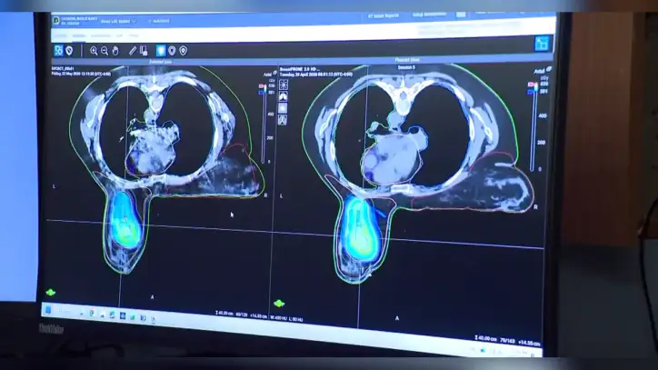The height and width of the screenshot is (370, 658).
Task: Click the 'Session 5' label in right panel
Action: coord(405,67)
